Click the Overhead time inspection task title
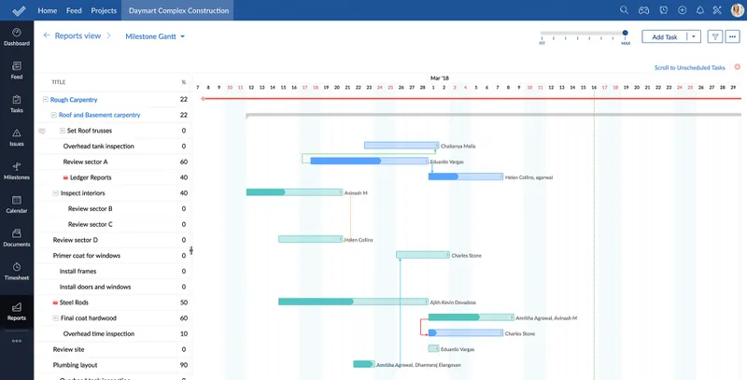Viewport: 747px width, 380px height. (x=99, y=334)
